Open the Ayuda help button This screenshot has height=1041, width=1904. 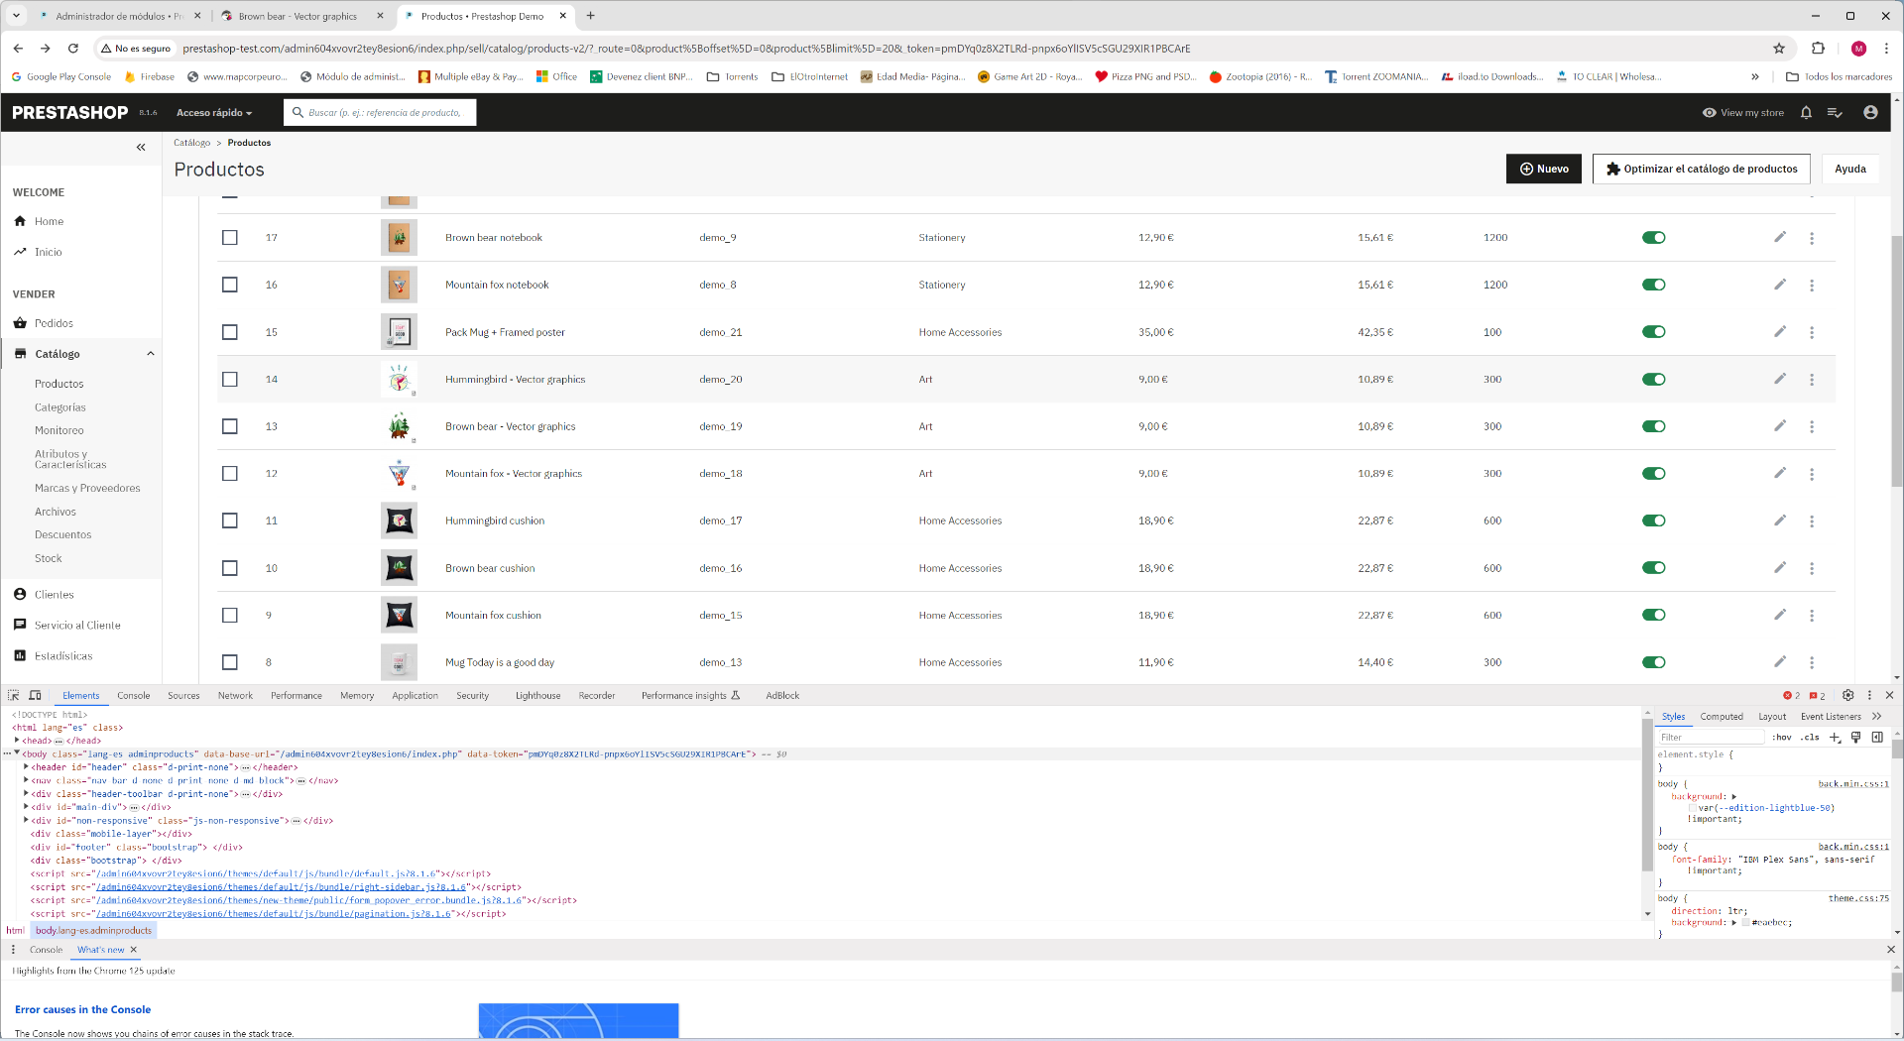pos(1850,169)
